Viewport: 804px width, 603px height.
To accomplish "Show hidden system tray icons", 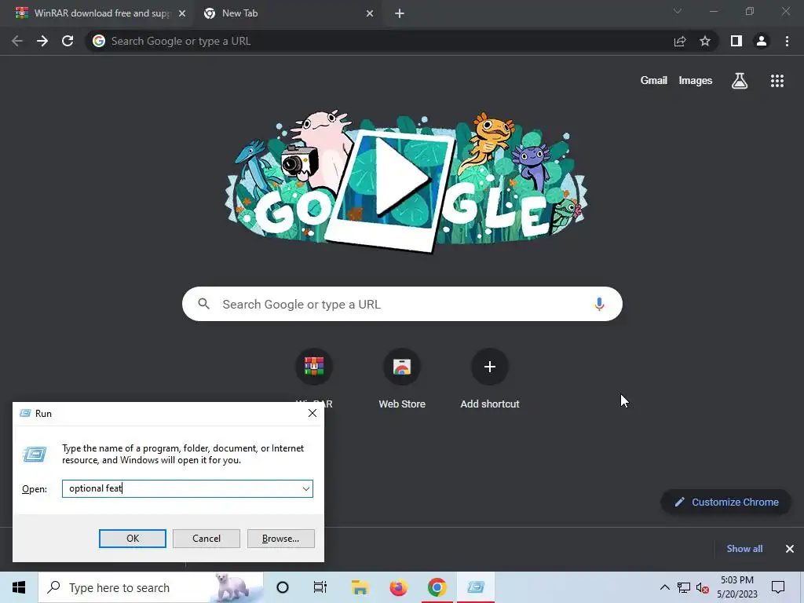I will click(x=664, y=587).
